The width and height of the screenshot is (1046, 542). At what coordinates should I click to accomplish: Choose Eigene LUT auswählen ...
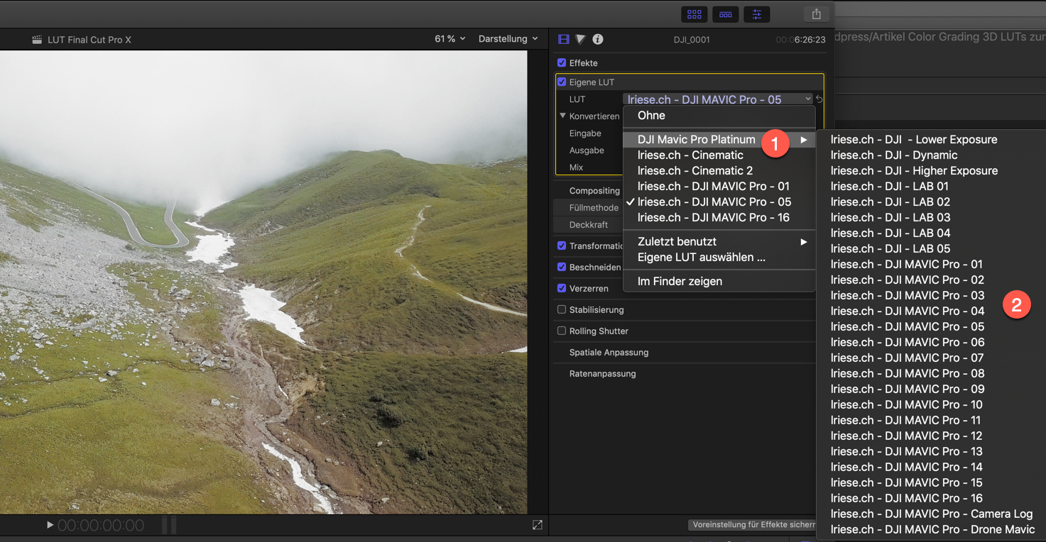[x=719, y=258]
